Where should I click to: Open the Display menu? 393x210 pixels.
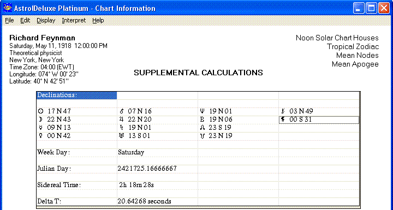pos(46,20)
